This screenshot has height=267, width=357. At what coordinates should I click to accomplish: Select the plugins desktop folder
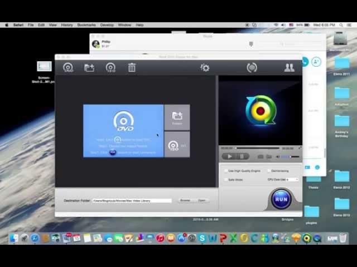[x=311, y=211]
